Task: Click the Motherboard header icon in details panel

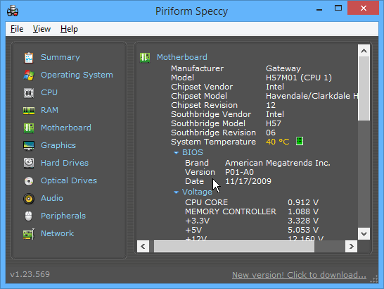Action: (x=145, y=58)
